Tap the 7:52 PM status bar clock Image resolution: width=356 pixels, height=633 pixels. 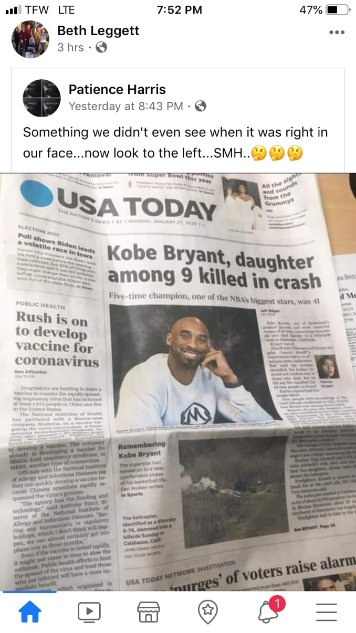[179, 10]
